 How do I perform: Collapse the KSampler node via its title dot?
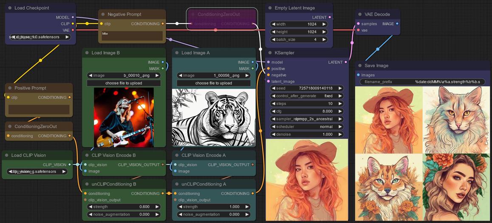[x=270, y=53]
